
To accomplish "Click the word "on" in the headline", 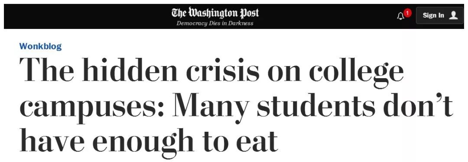I will pyautogui.click(x=284, y=73).
